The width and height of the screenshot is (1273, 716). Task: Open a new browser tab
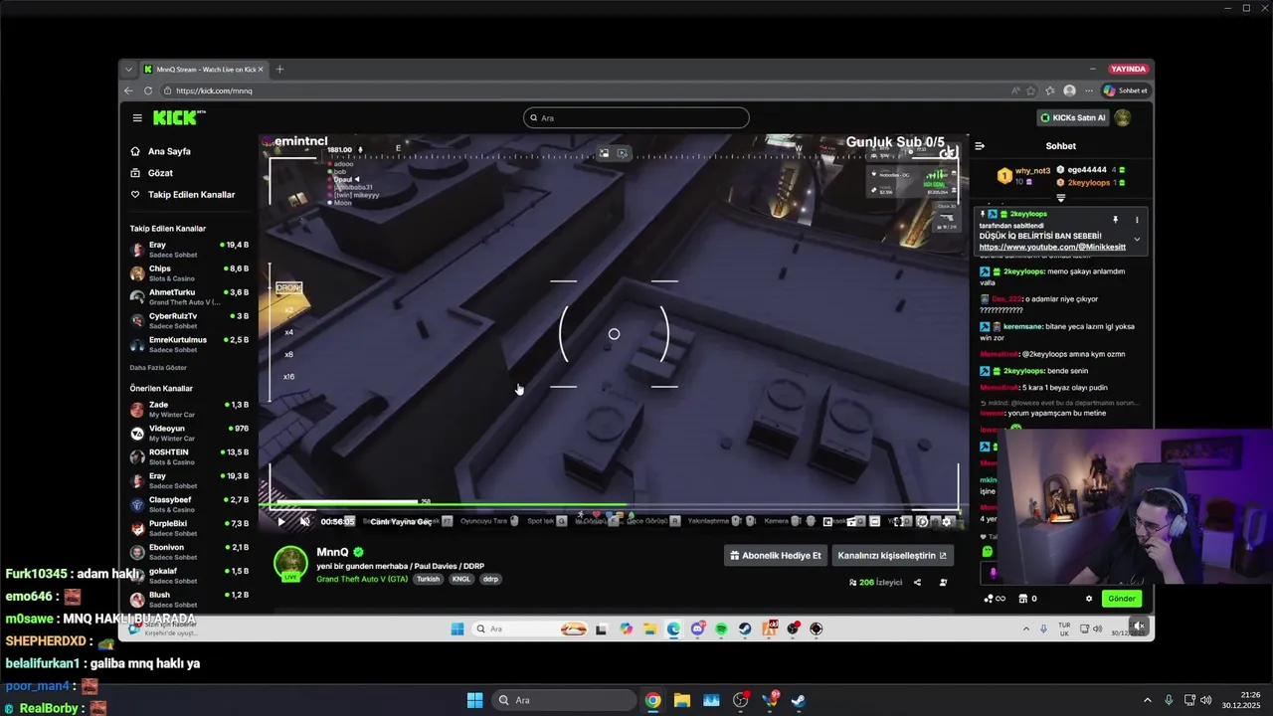[x=279, y=70]
